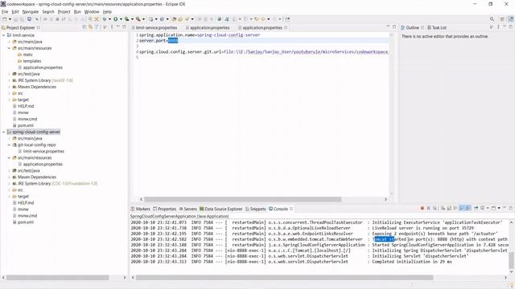Collapse git-local-config-repo folder
515x289 pixels.
[x=9, y=144]
